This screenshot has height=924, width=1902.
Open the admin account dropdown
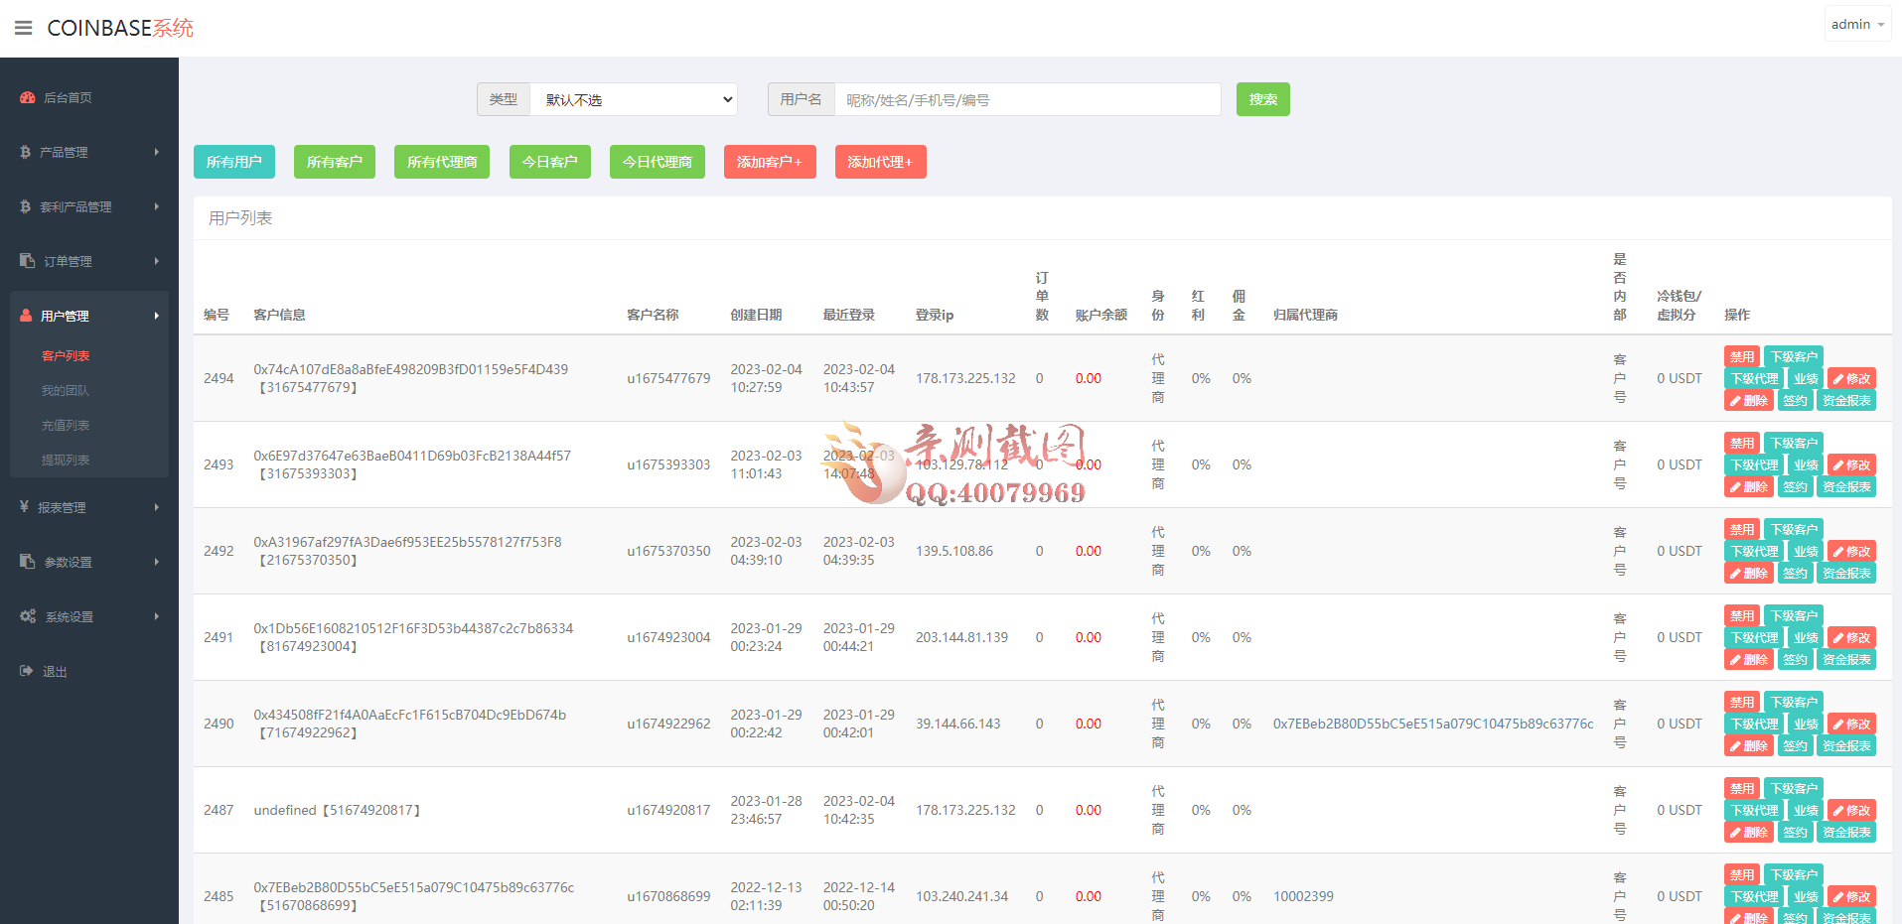pos(1856,23)
